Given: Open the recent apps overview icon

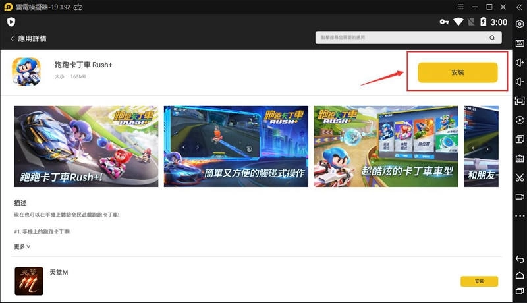Looking at the screenshot, I should (x=520, y=290).
